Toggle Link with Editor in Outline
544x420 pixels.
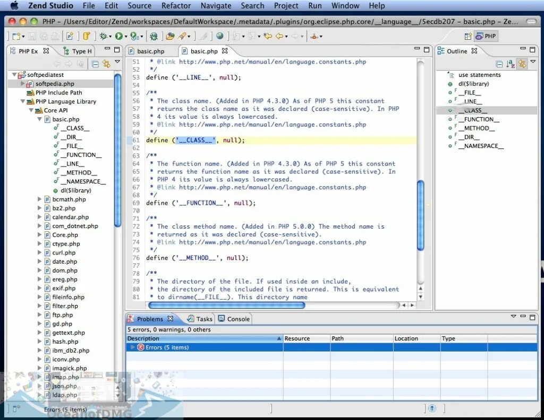[x=522, y=64]
